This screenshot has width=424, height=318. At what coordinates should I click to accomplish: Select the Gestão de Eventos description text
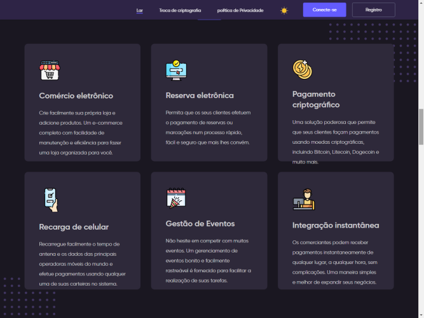click(x=209, y=261)
